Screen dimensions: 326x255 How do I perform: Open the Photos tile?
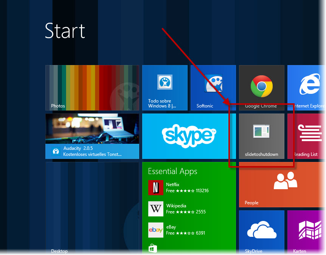92,87
